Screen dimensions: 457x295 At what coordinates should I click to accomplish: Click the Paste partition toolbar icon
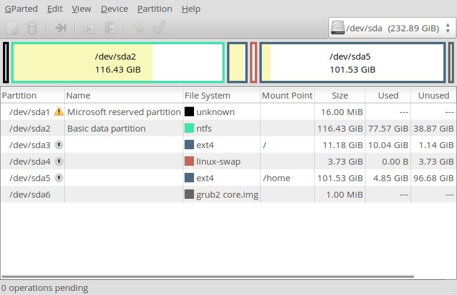tap(110, 28)
